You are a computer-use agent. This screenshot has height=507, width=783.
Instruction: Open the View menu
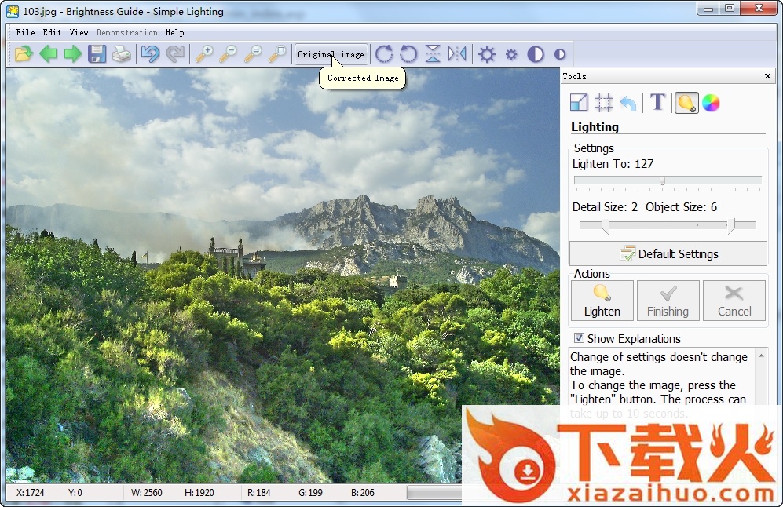click(79, 32)
